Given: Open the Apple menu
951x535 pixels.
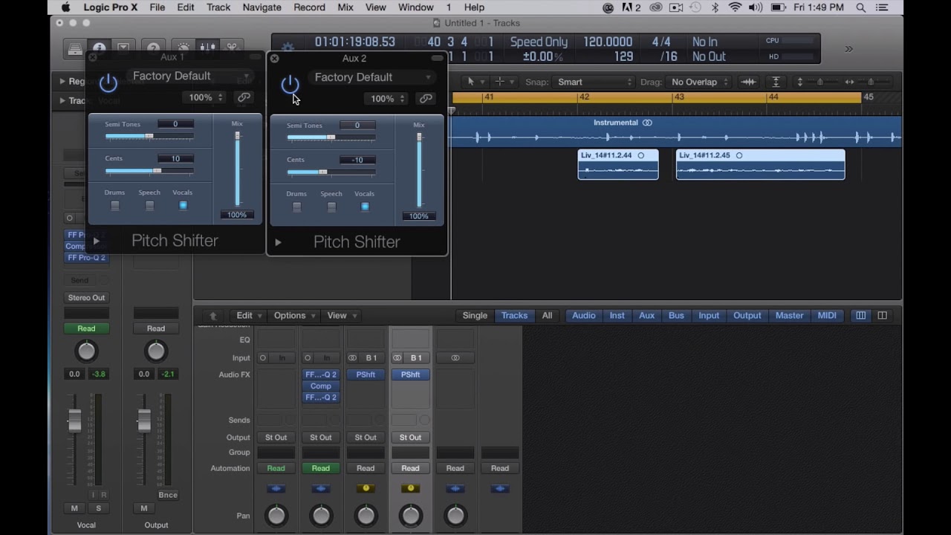Looking at the screenshot, I should (x=65, y=7).
